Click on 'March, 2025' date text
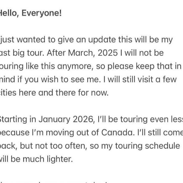Image resolution: width=183 pixels, height=183 pixels. point(93,53)
